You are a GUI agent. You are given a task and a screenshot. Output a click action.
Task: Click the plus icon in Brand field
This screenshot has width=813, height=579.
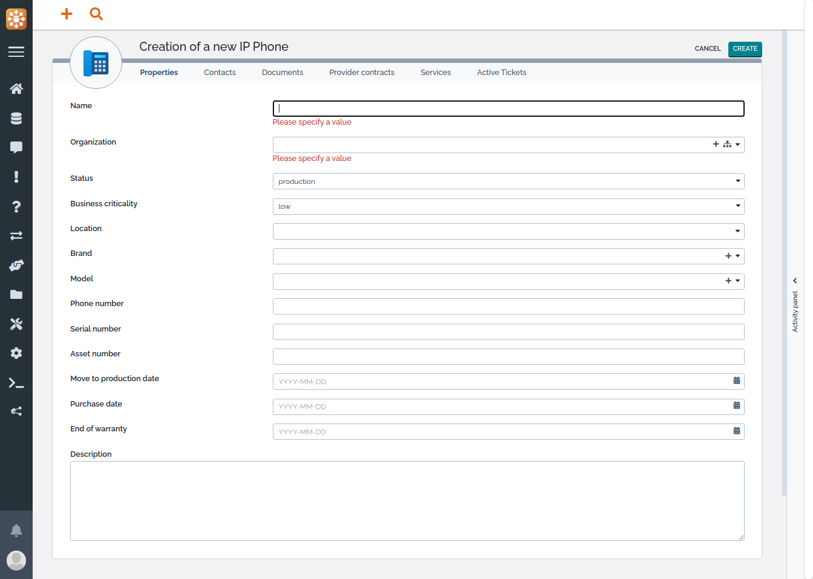coord(728,256)
